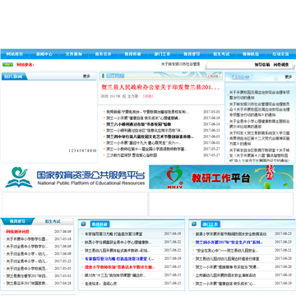Open news item 视频新闻-宁夏电视台

click(147, 112)
